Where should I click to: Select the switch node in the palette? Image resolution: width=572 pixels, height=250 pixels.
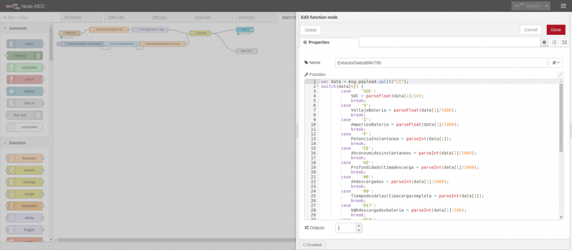coord(25,170)
